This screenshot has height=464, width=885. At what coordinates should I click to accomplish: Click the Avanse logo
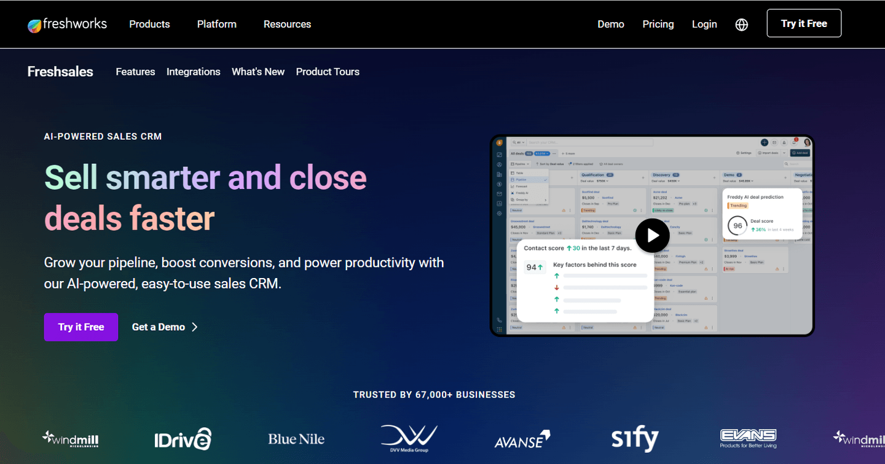pyautogui.click(x=522, y=439)
